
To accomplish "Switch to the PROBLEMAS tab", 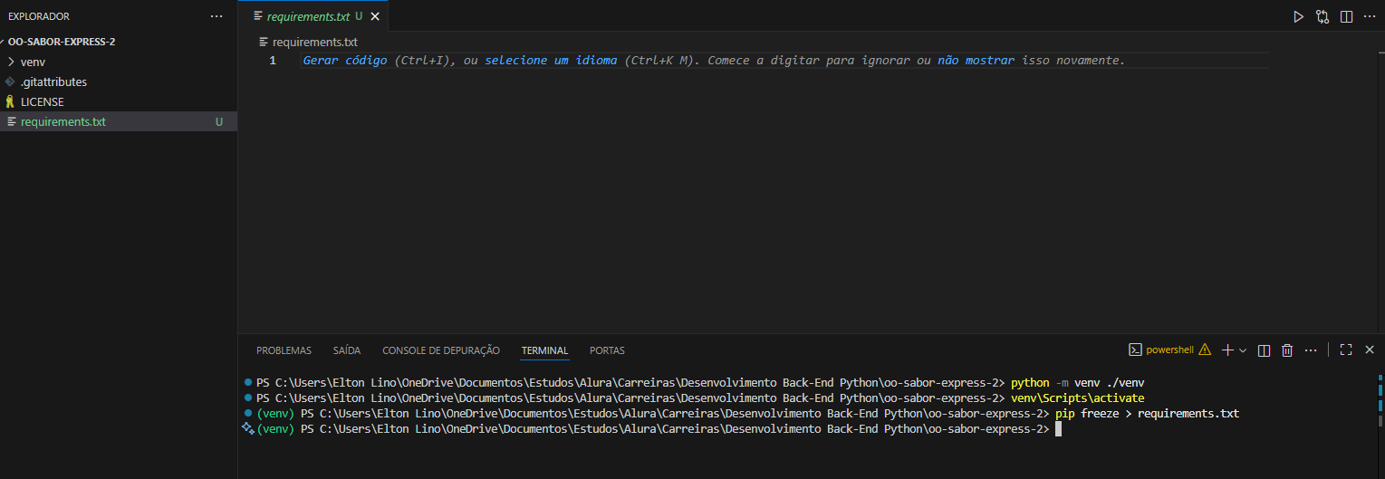I will click(x=284, y=350).
